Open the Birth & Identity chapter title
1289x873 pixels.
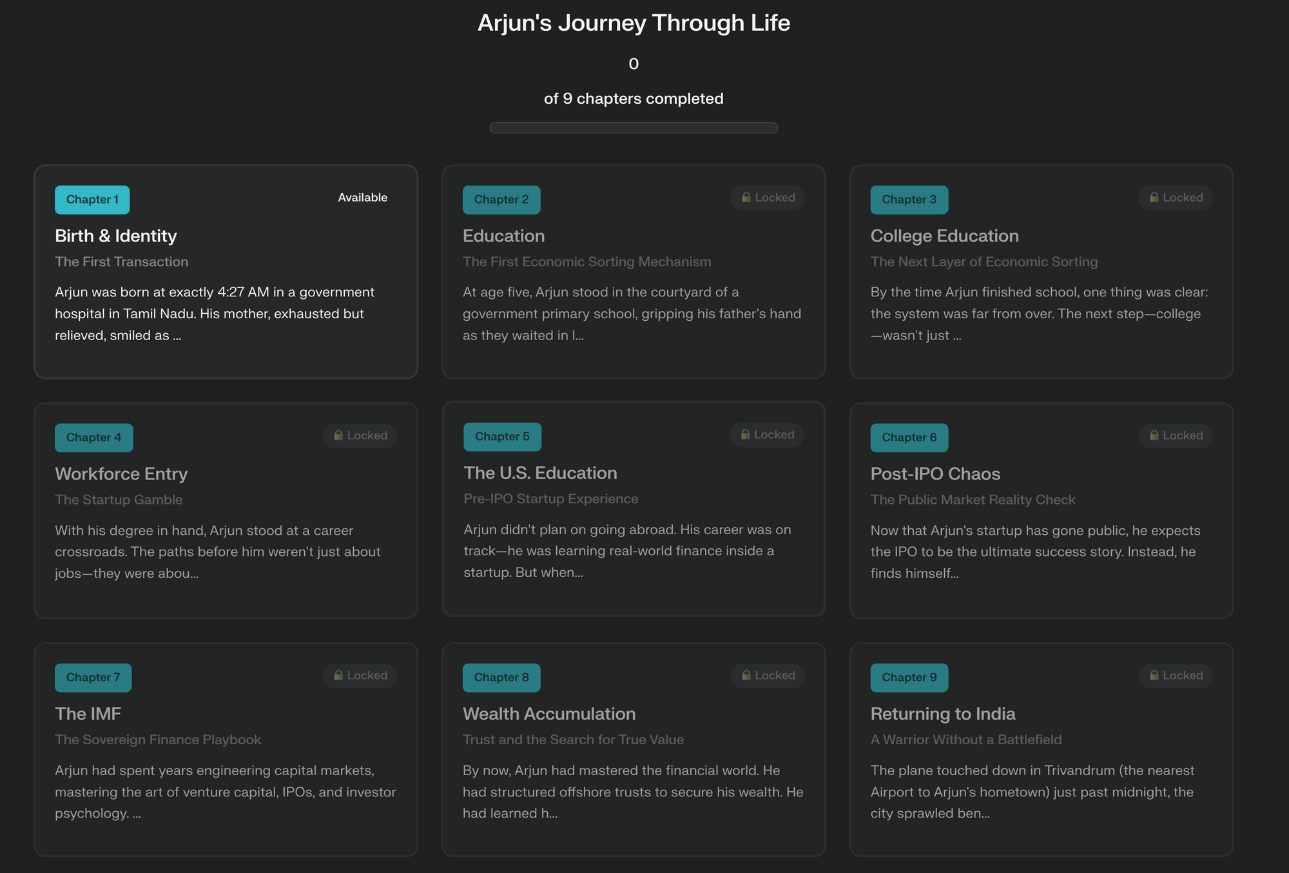pyautogui.click(x=116, y=236)
